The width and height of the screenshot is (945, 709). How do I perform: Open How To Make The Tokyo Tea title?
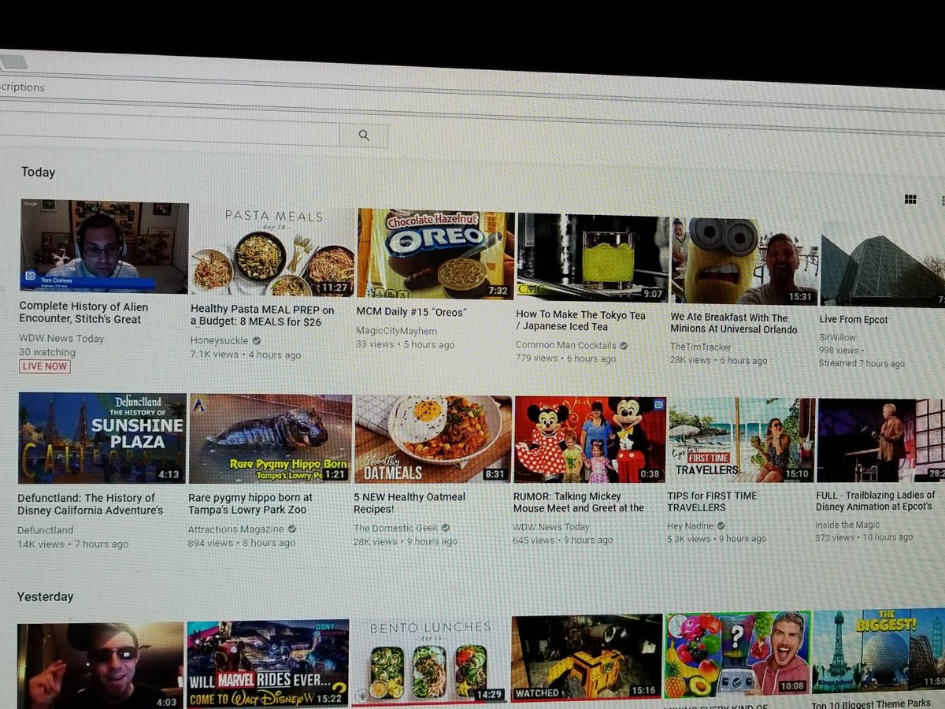tap(580, 321)
